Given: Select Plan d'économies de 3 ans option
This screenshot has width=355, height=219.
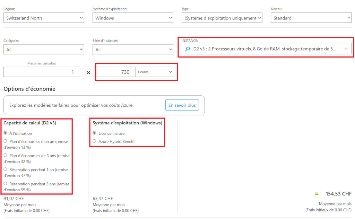Looking at the screenshot, I should (6, 156).
